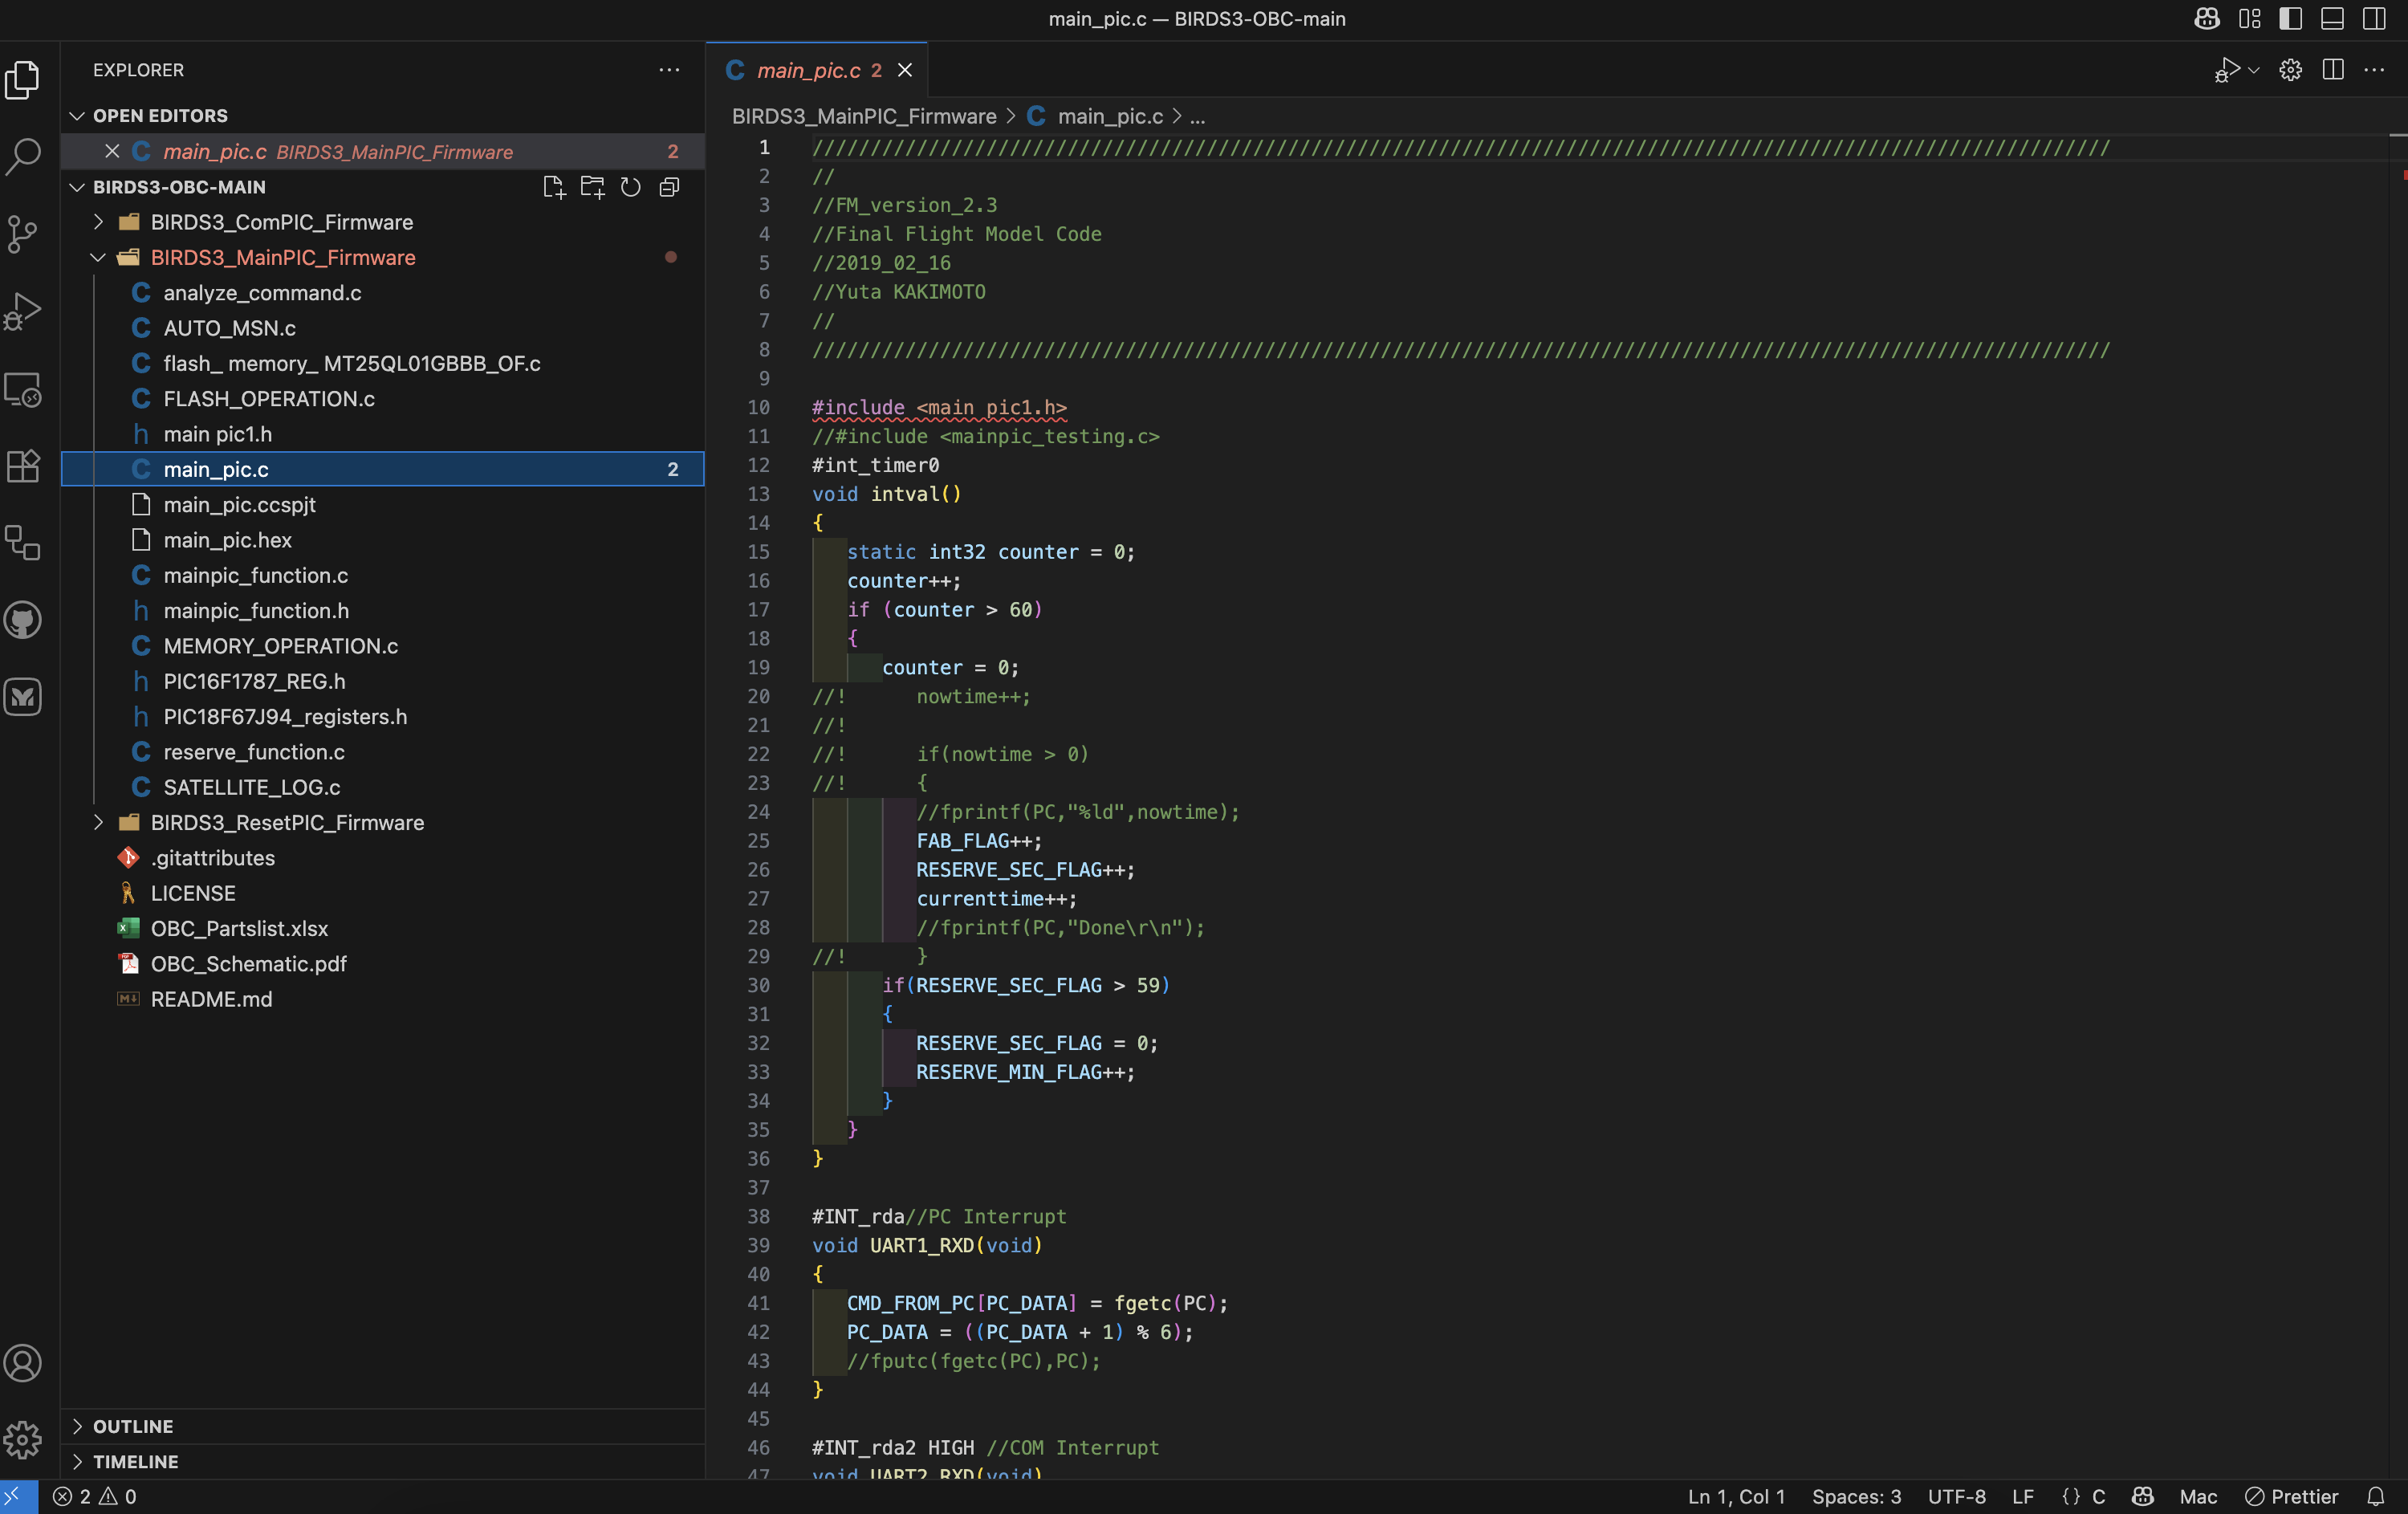Toggle the primary side bar visibility
Screen dimensions: 2408x1514
point(2291,19)
